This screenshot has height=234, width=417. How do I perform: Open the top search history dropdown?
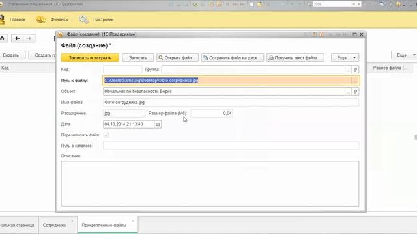coord(354,5)
